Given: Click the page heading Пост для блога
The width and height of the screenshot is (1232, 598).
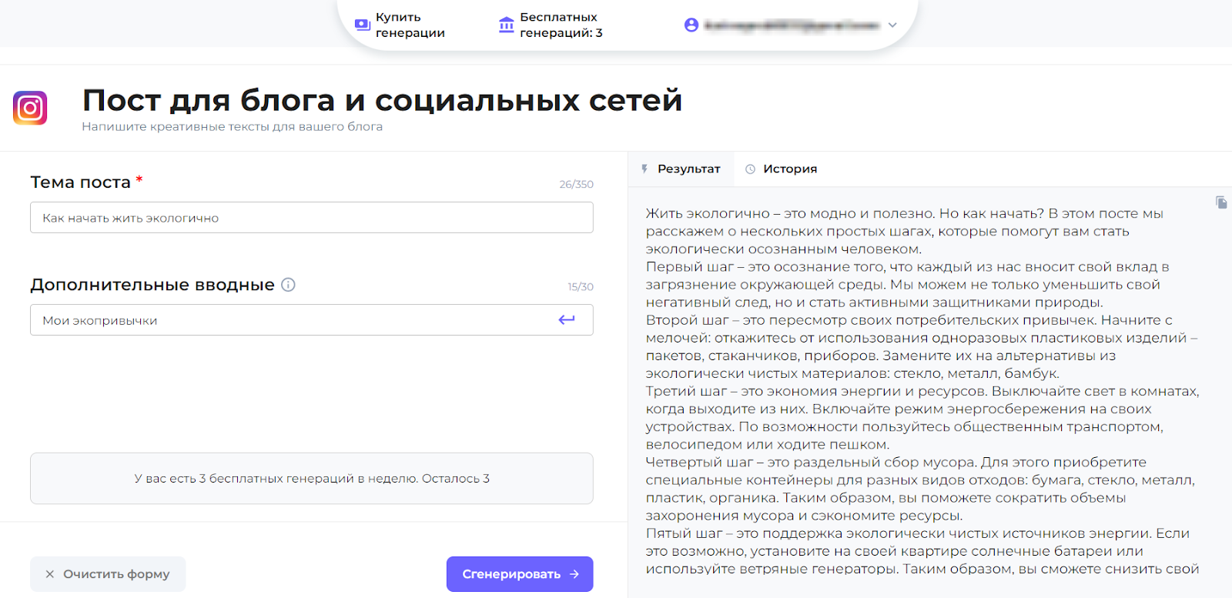Looking at the screenshot, I should [382, 100].
